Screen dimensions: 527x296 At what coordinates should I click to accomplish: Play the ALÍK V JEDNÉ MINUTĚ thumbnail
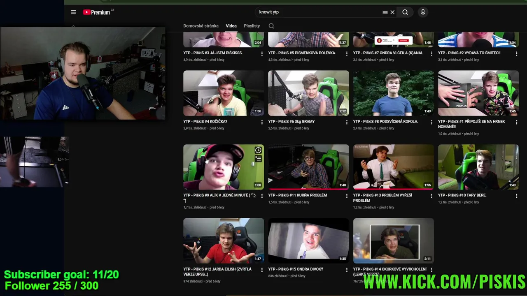pyautogui.click(x=224, y=167)
